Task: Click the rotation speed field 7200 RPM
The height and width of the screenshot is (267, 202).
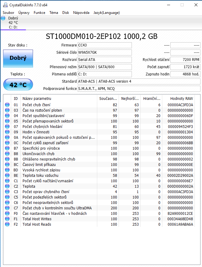Action: pos(185,60)
